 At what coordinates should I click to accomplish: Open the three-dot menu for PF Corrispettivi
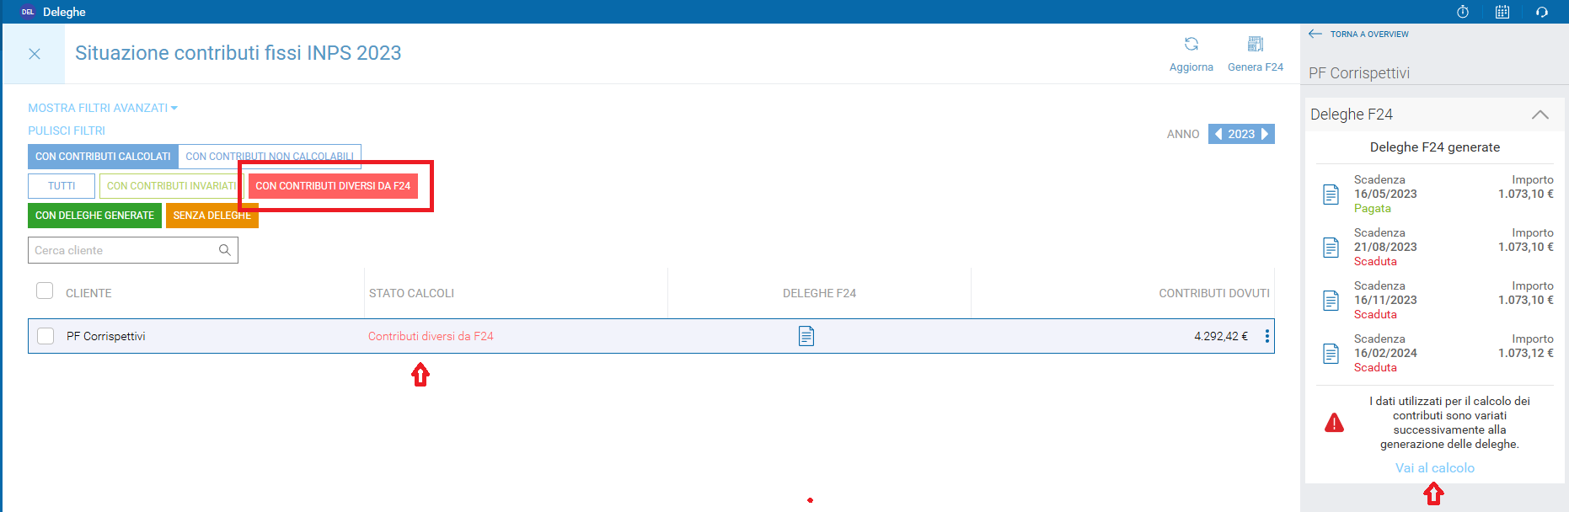click(x=1267, y=336)
